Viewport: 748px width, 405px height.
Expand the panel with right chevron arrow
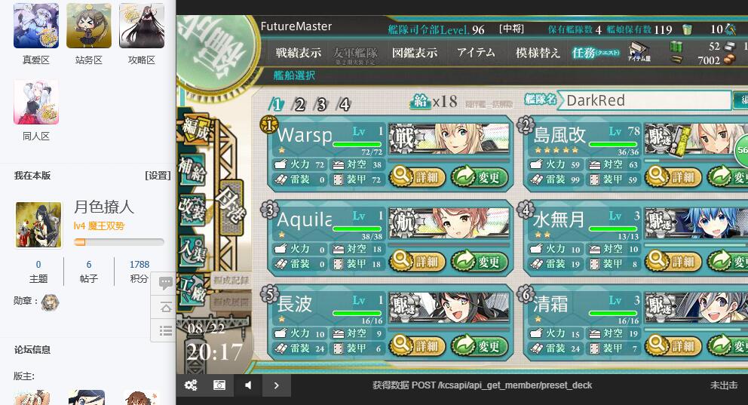click(x=277, y=385)
